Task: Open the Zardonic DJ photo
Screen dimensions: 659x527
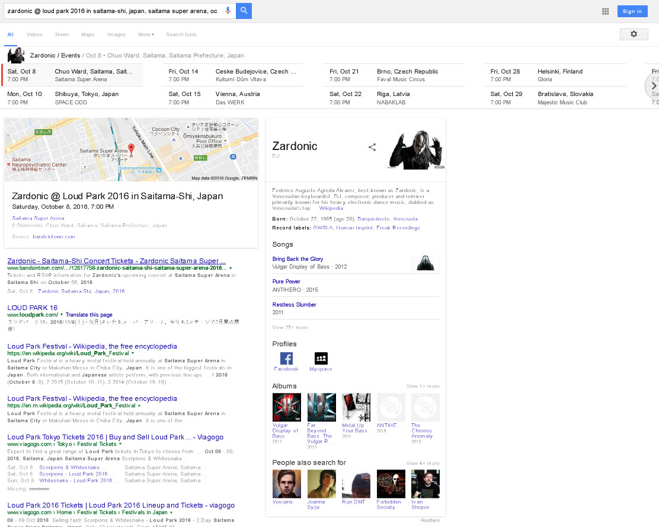Action: (x=415, y=149)
